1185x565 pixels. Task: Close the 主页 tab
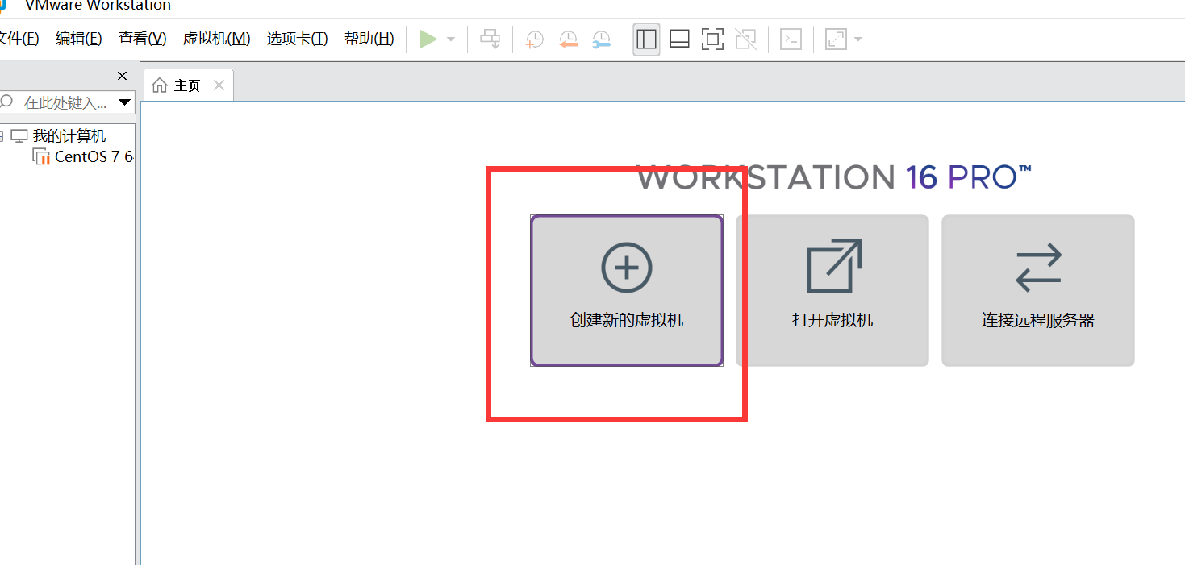pyautogui.click(x=219, y=85)
